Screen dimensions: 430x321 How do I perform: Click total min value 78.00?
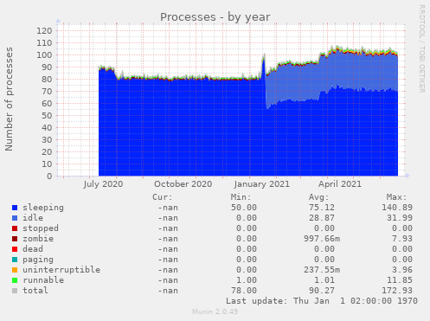(x=244, y=291)
